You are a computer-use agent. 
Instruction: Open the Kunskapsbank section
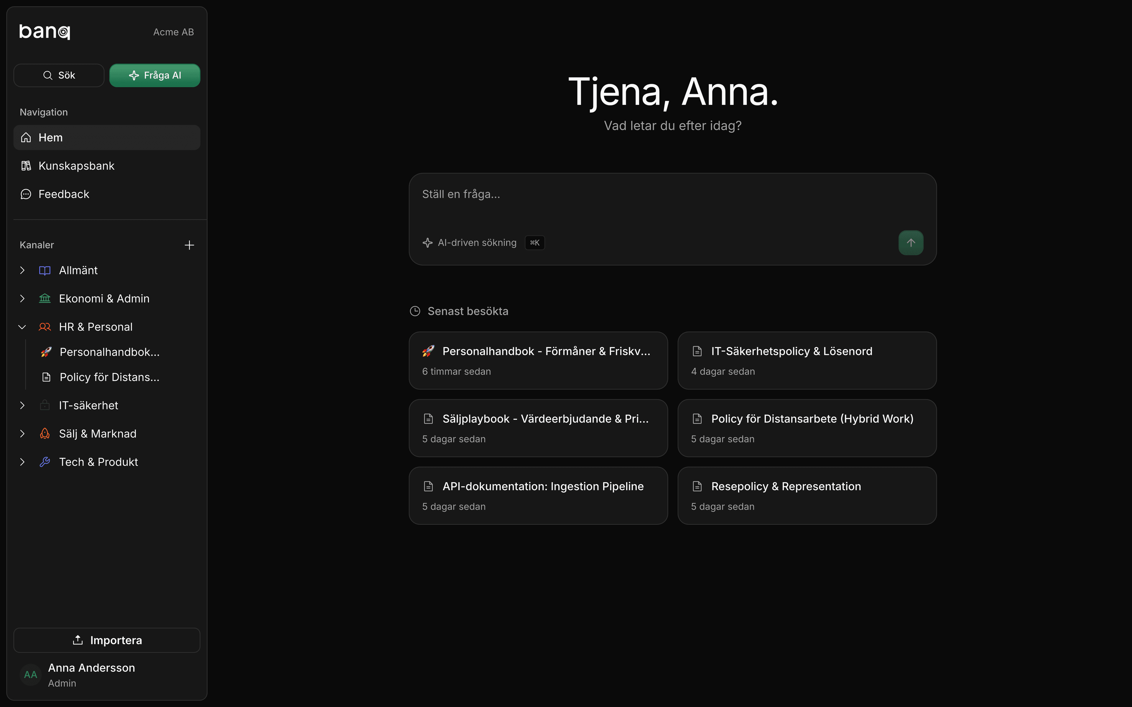[x=76, y=166]
